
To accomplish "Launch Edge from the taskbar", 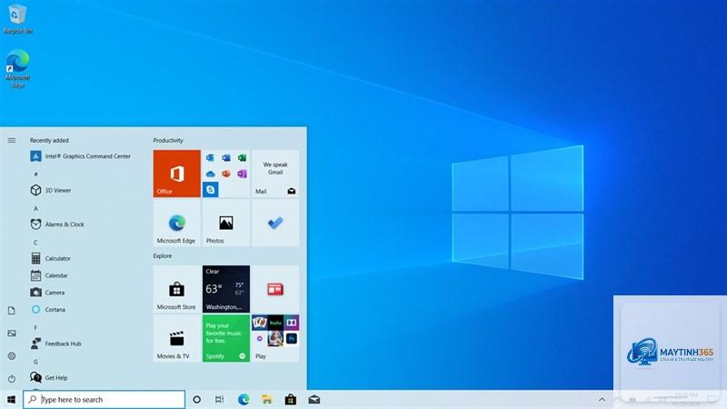I will click(x=244, y=399).
